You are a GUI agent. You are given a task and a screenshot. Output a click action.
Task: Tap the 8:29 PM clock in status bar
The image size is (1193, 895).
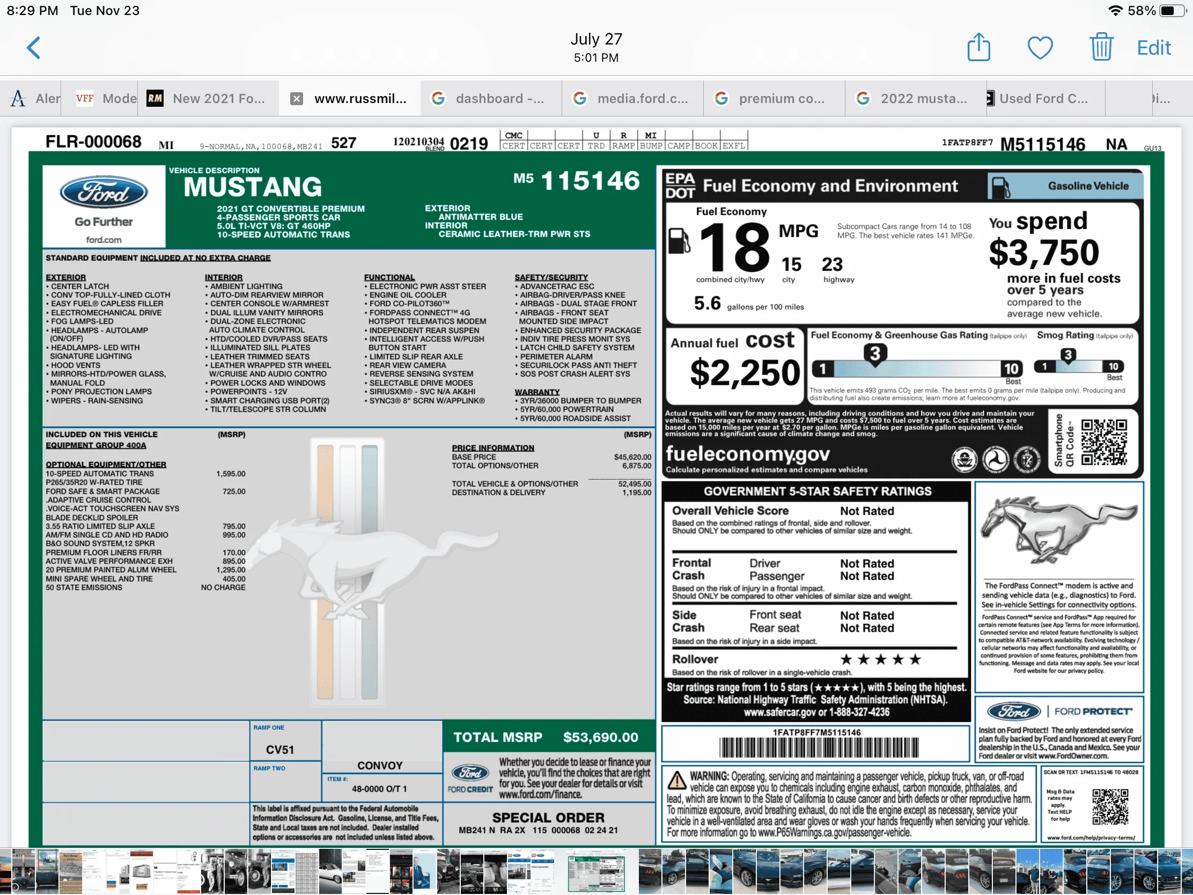click(x=32, y=10)
